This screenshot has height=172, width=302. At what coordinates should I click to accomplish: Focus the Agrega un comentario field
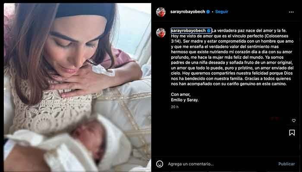tap(221, 164)
